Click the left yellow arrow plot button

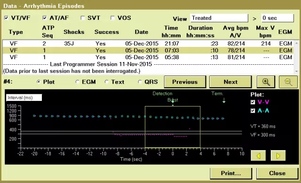click(258, 156)
